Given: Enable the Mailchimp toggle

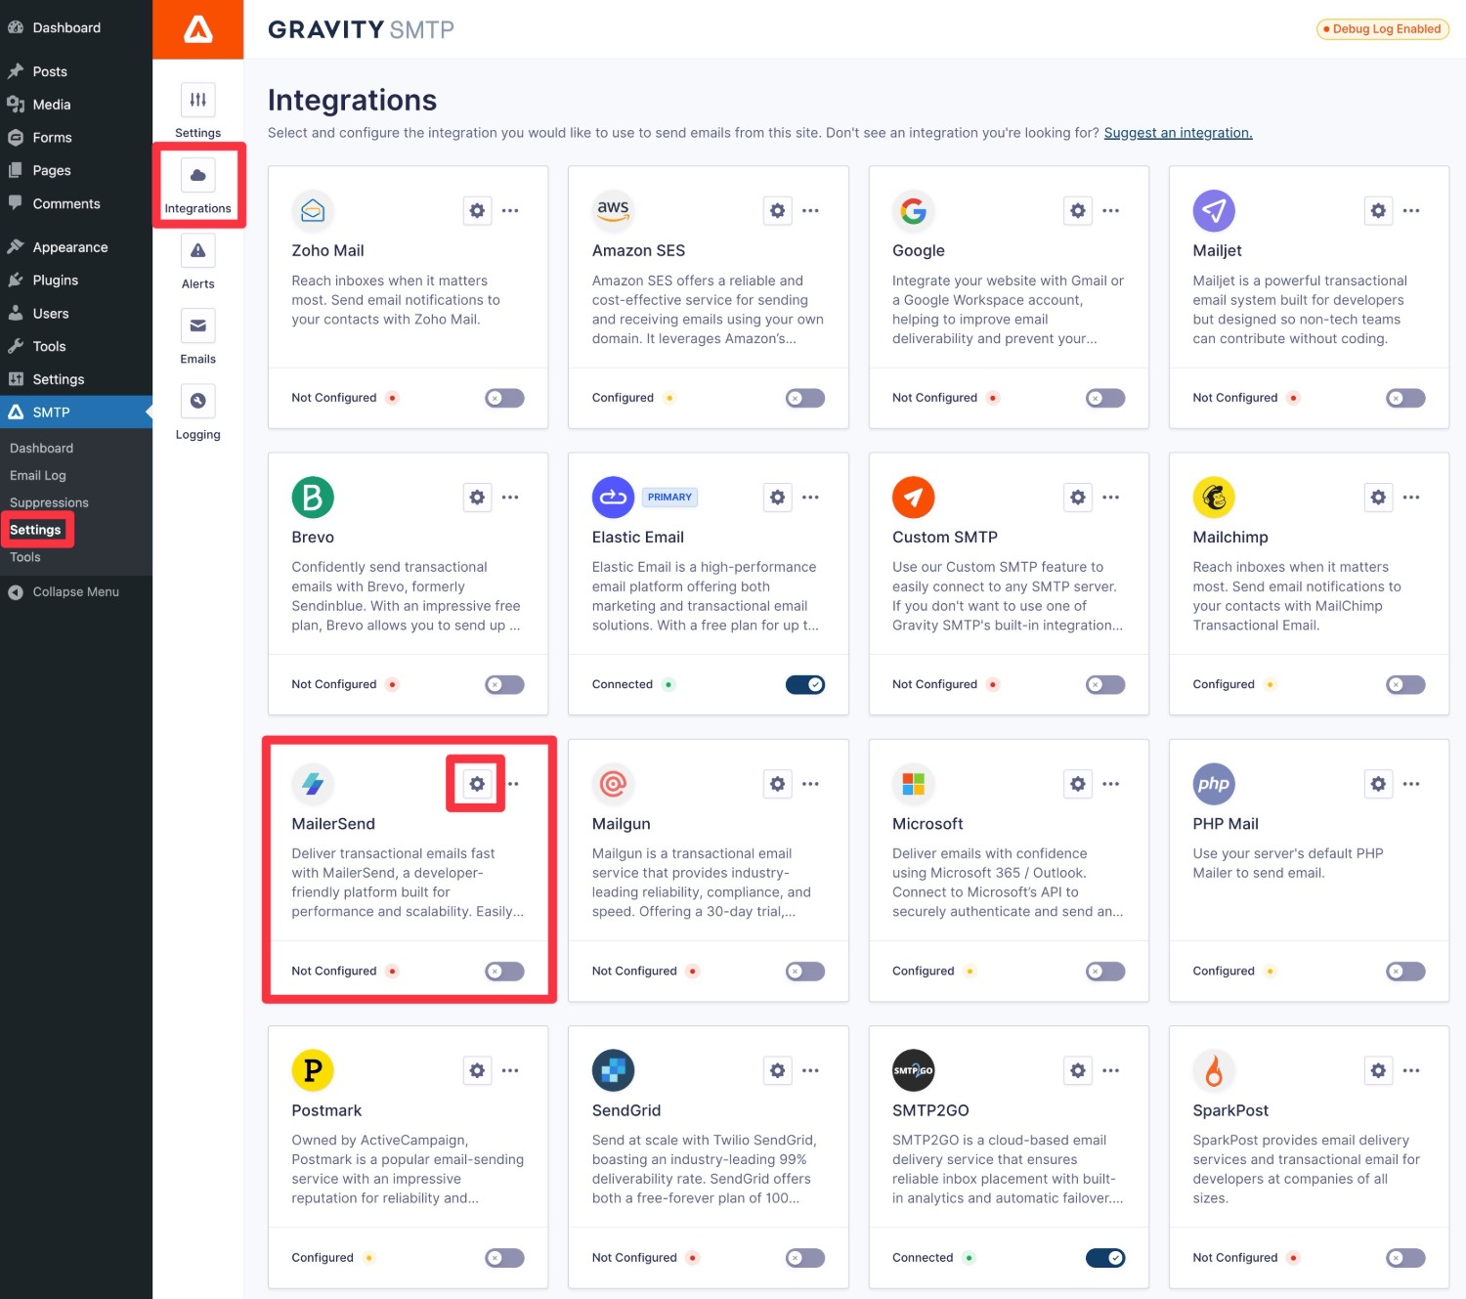Looking at the screenshot, I should click(x=1405, y=684).
